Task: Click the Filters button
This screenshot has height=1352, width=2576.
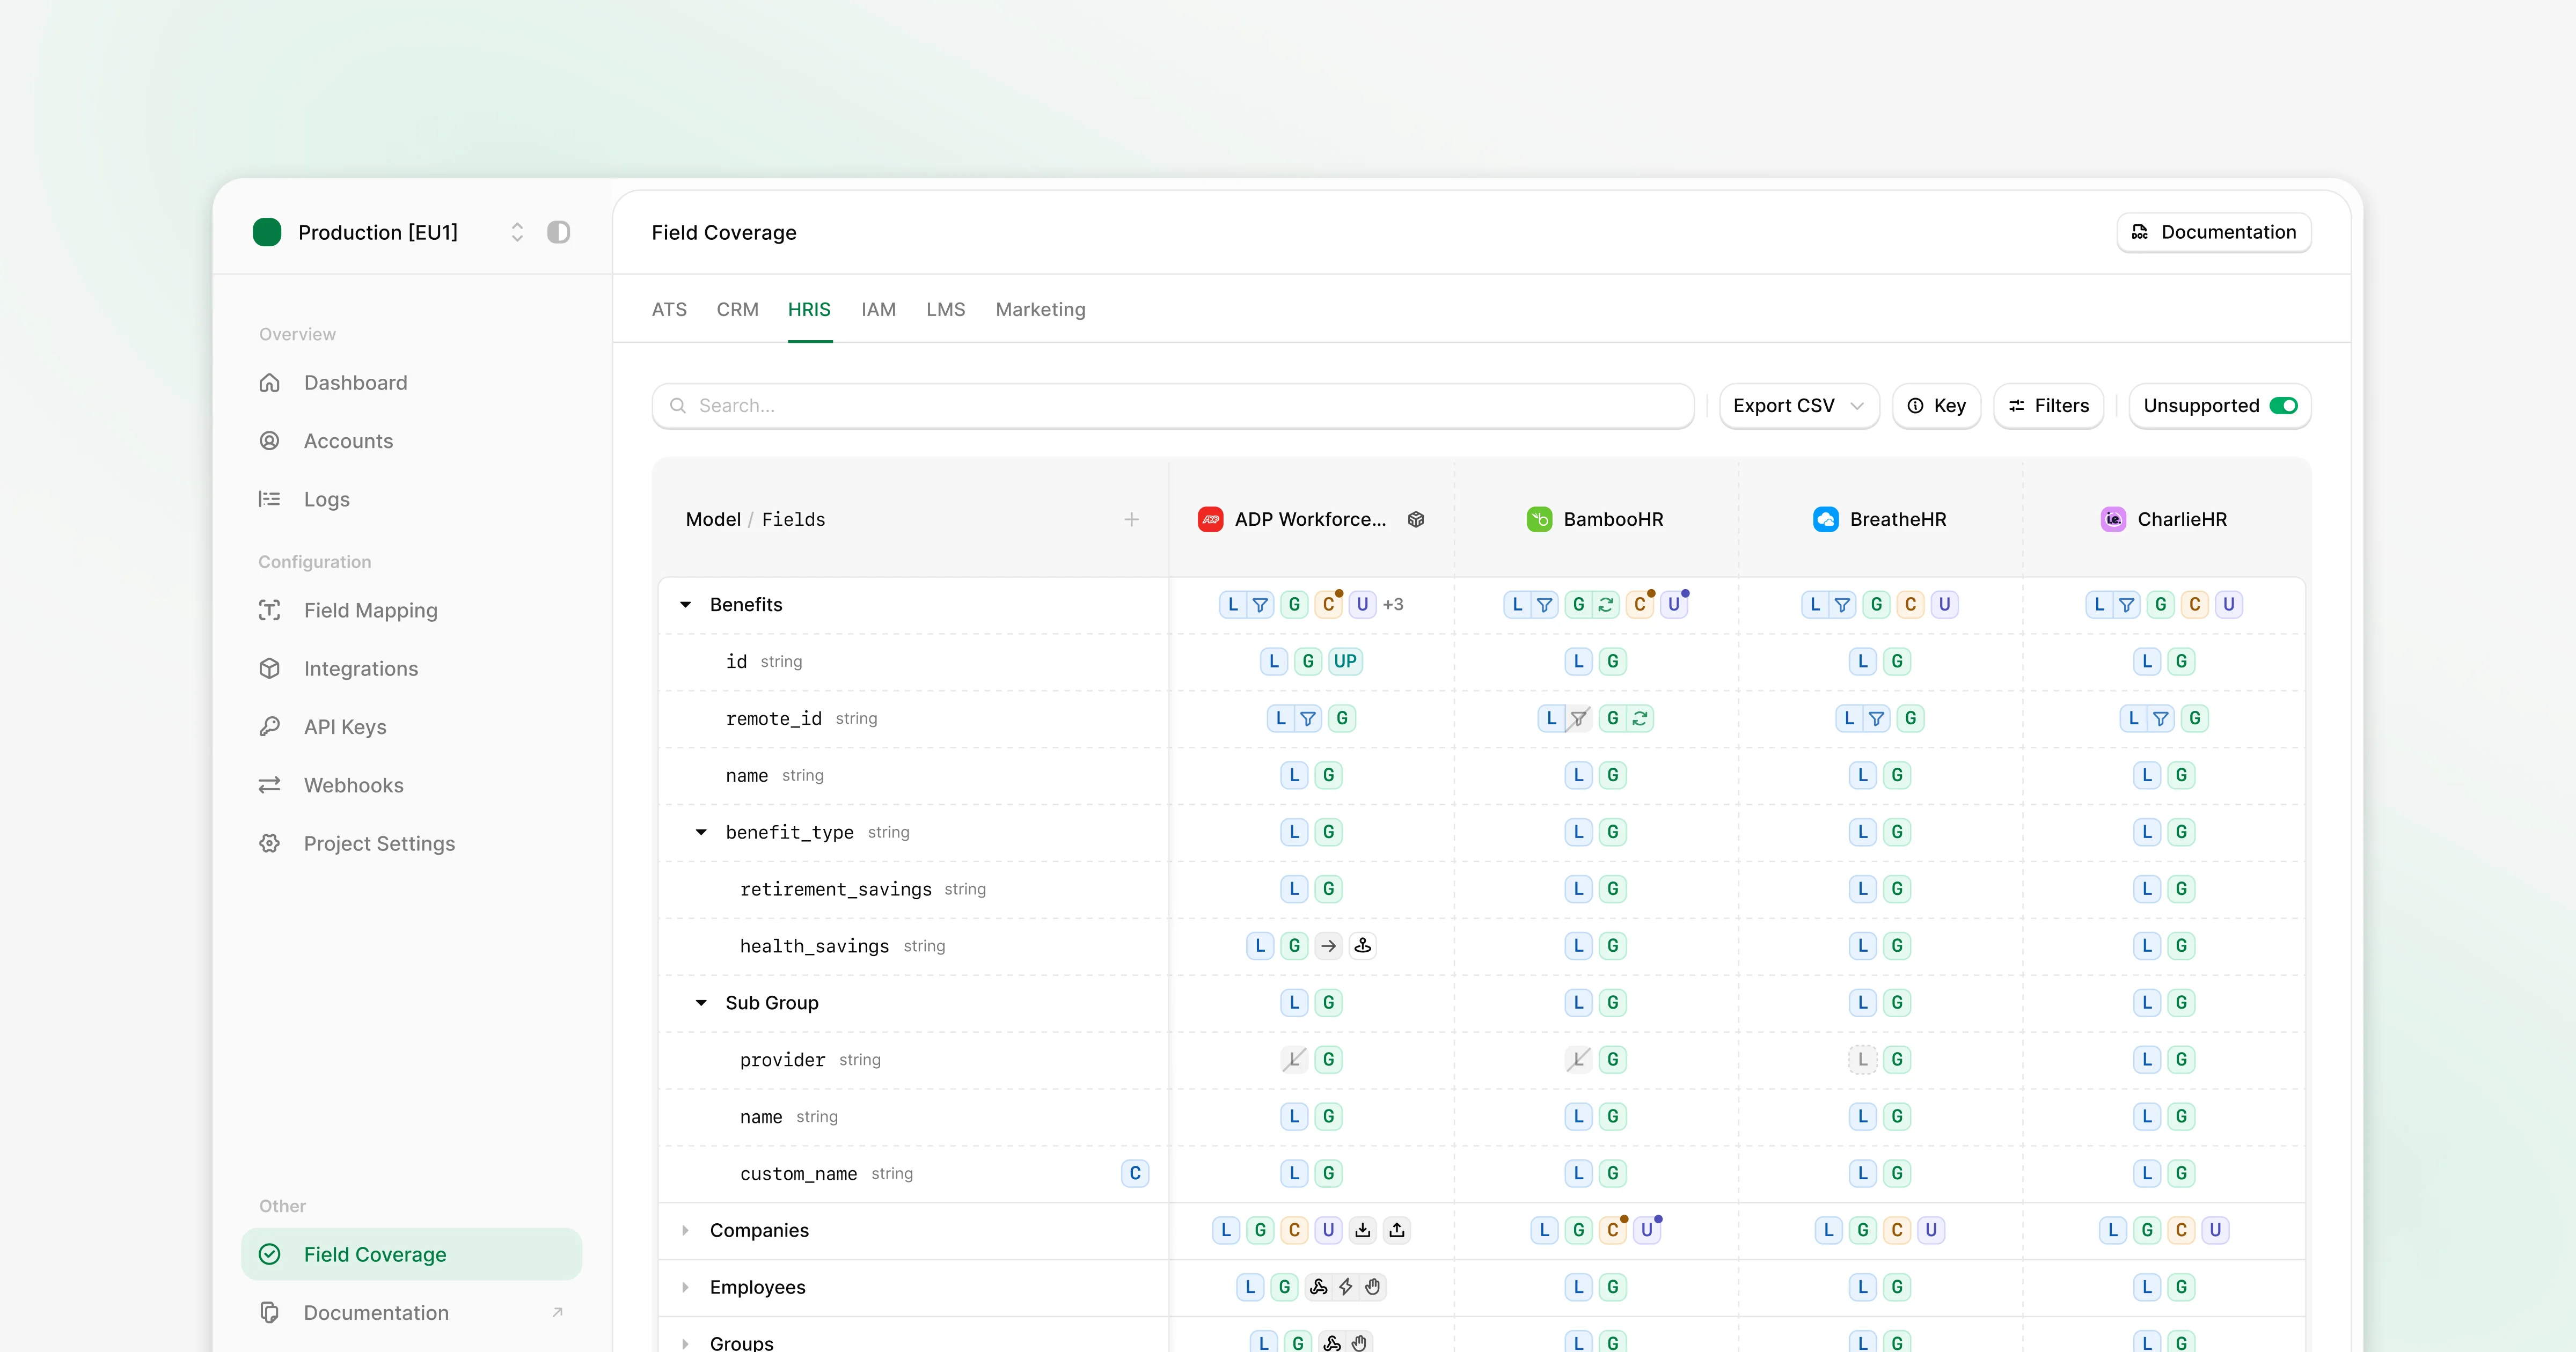Action: pos(2049,405)
